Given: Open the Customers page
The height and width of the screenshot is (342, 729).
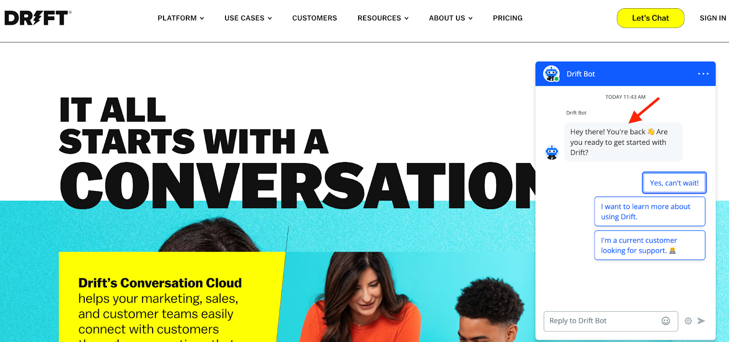Looking at the screenshot, I should pos(315,18).
